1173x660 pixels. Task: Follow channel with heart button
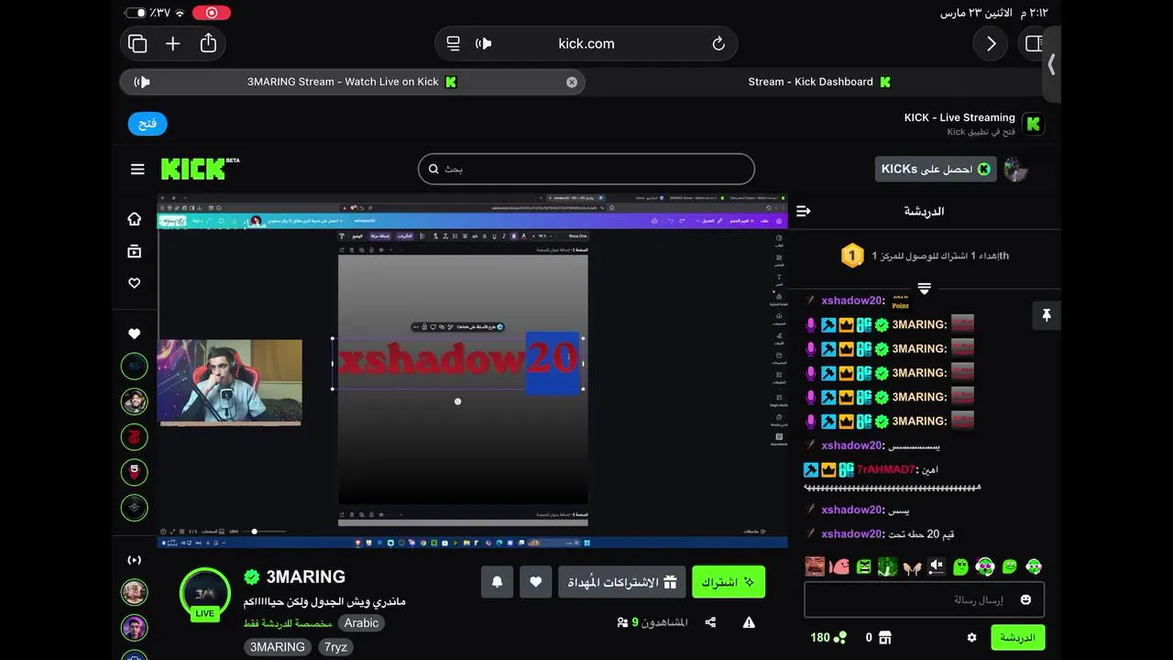coord(536,582)
